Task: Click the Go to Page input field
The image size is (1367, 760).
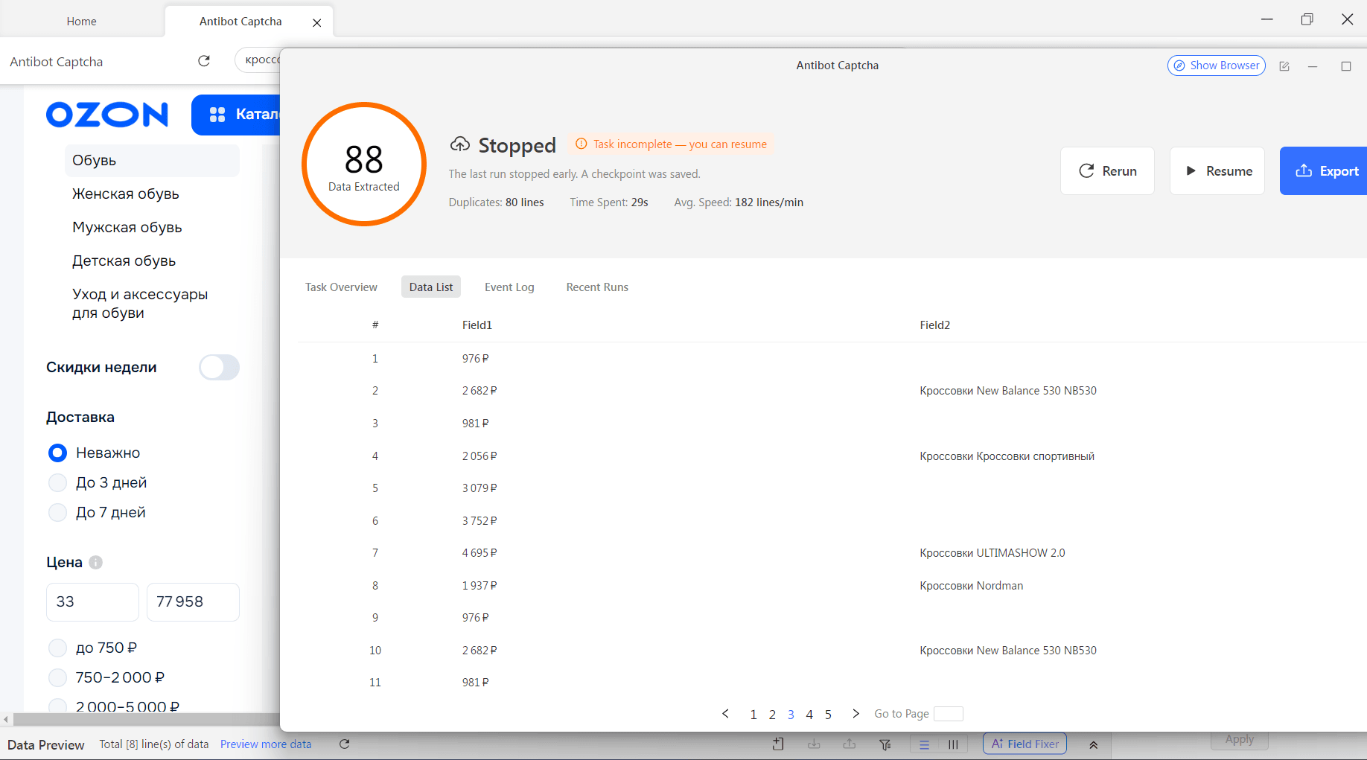Action: [949, 714]
